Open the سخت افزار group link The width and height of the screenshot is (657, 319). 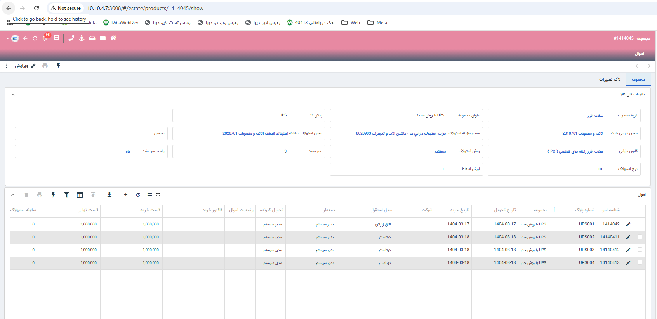[x=595, y=116]
